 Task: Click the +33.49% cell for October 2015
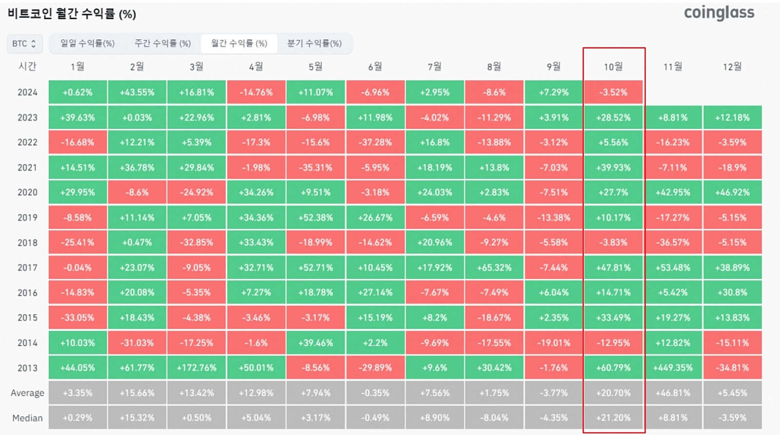point(613,318)
